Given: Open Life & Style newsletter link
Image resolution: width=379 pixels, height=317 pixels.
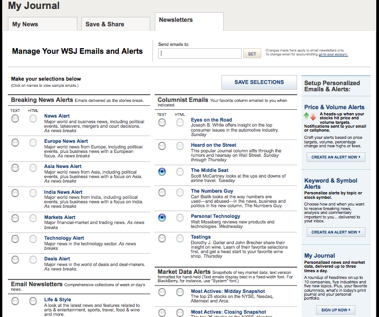Looking at the screenshot, I should pyautogui.click(x=58, y=300).
